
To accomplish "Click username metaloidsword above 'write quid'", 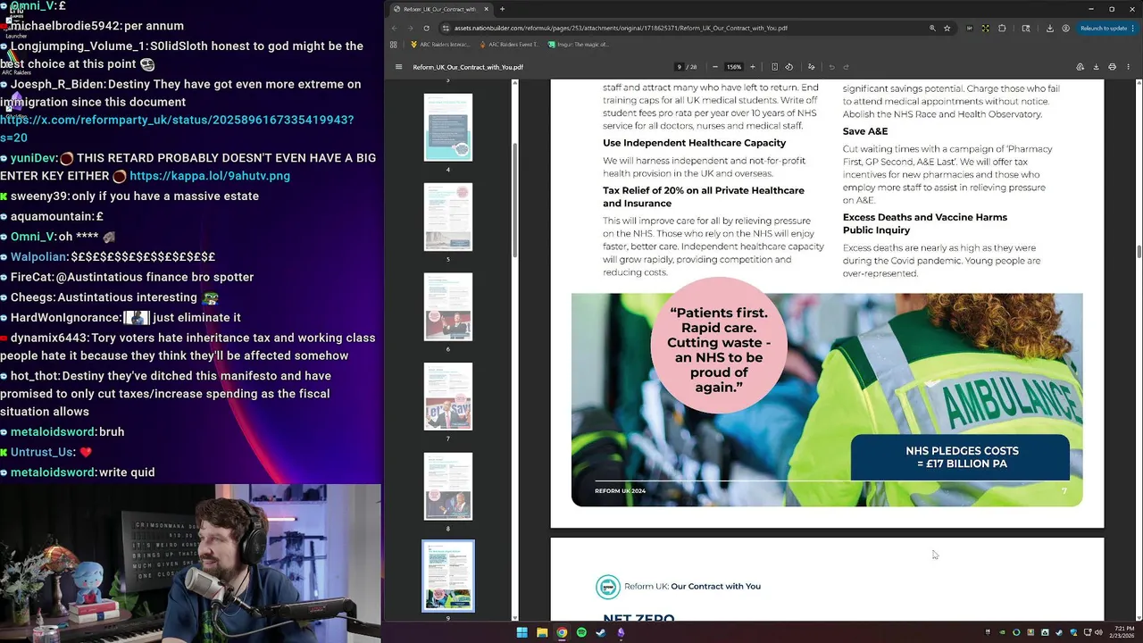I will coord(53,472).
